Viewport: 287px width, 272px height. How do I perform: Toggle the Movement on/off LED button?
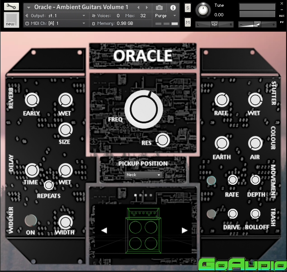tap(211, 180)
